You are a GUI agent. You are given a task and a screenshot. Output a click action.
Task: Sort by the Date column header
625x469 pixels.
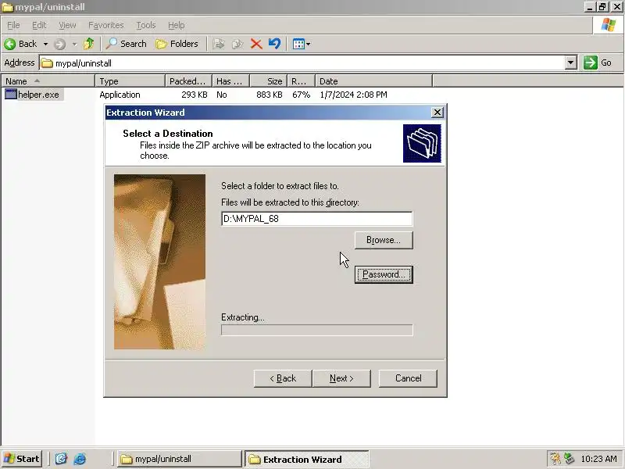coord(373,81)
